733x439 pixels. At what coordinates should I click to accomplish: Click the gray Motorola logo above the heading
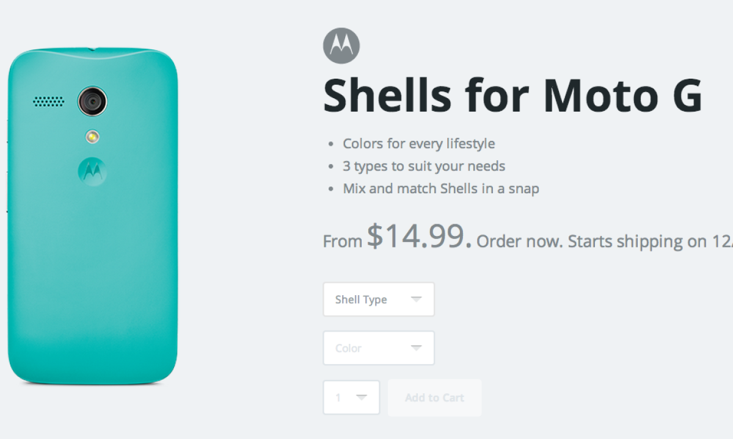click(341, 46)
